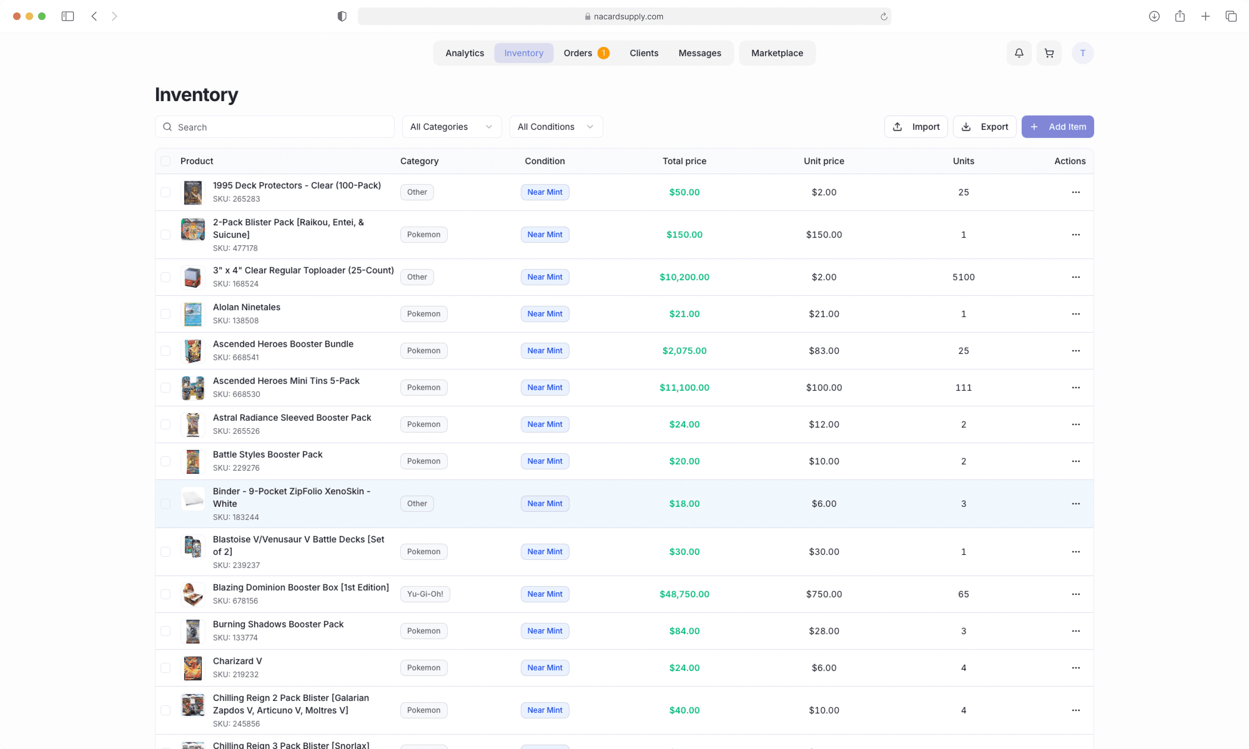1249x749 pixels.
Task: Select Ascended Heroes Booster Bundle checkbox
Action: point(166,351)
